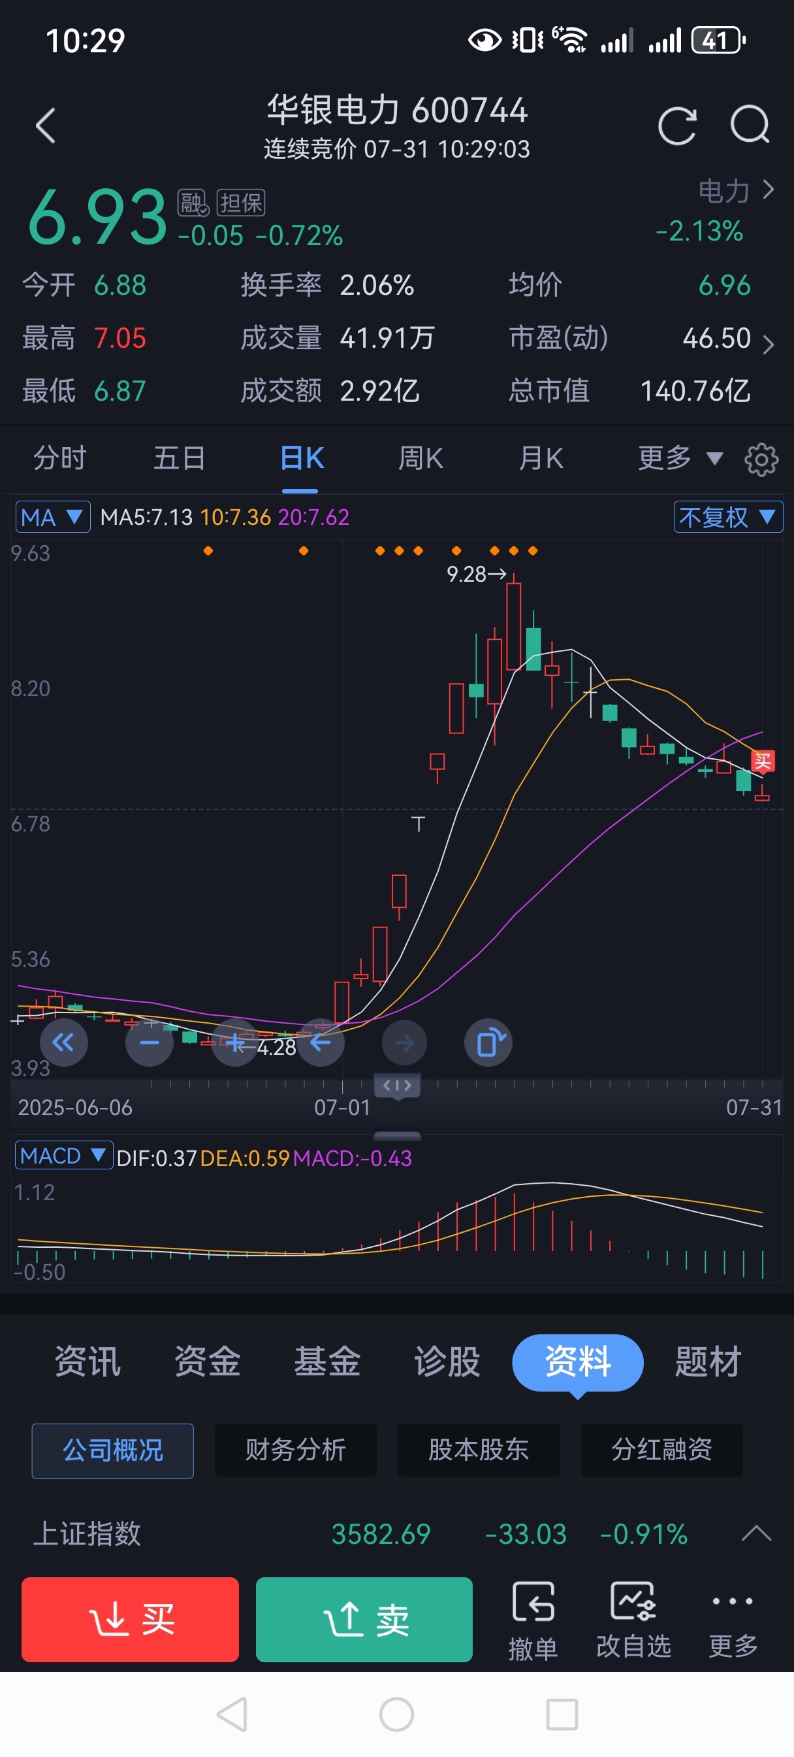Viewport: 794px width, 1757px height.
Task: Open MA indicator dropdown
Action: [53, 517]
